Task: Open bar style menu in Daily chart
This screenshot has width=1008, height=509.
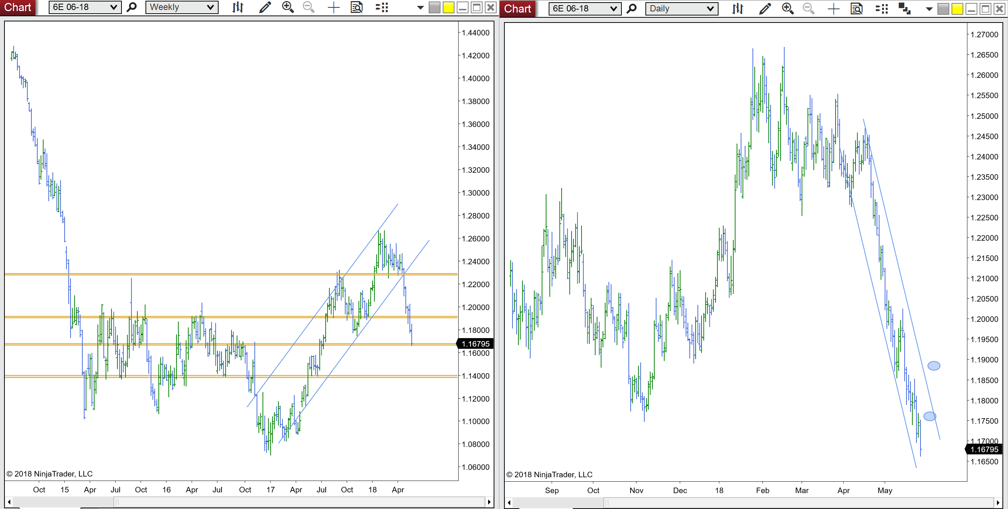Action: click(x=738, y=8)
